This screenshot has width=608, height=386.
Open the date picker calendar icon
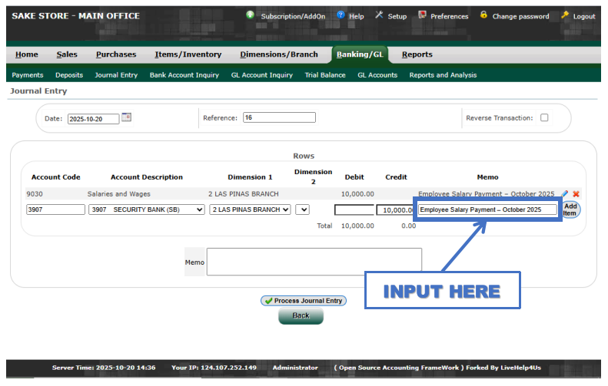[x=127, y=117]
